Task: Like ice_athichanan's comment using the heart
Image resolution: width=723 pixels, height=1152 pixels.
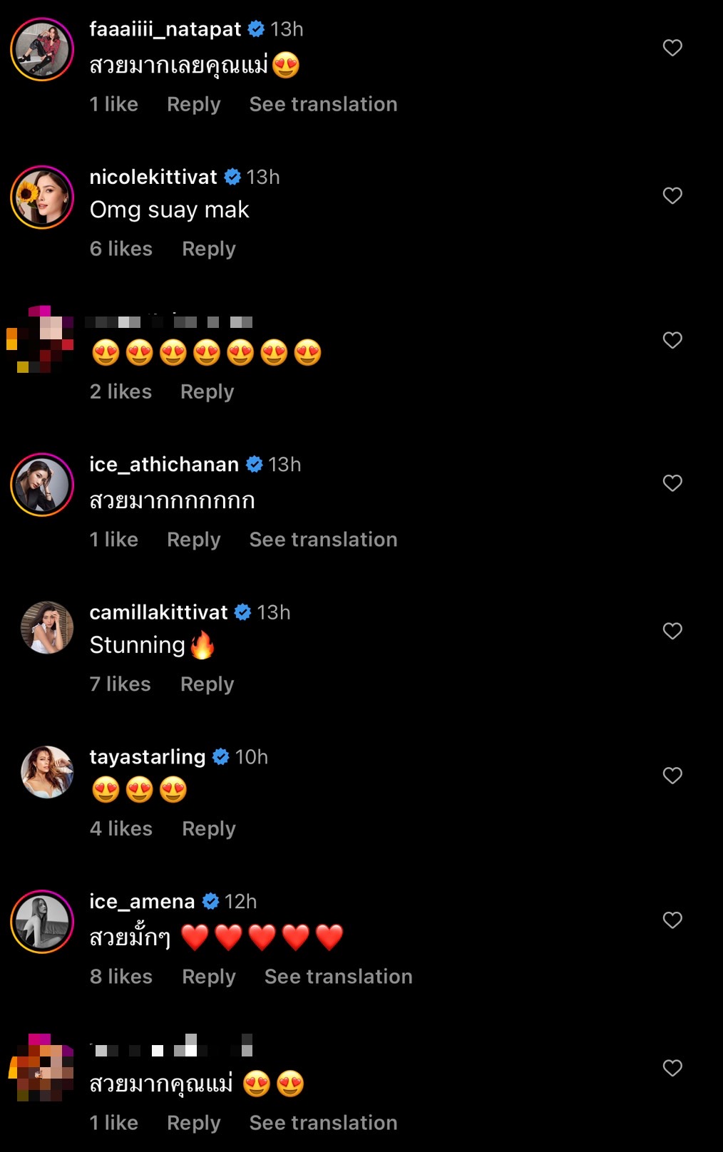Action: click(x=672, y=483)
